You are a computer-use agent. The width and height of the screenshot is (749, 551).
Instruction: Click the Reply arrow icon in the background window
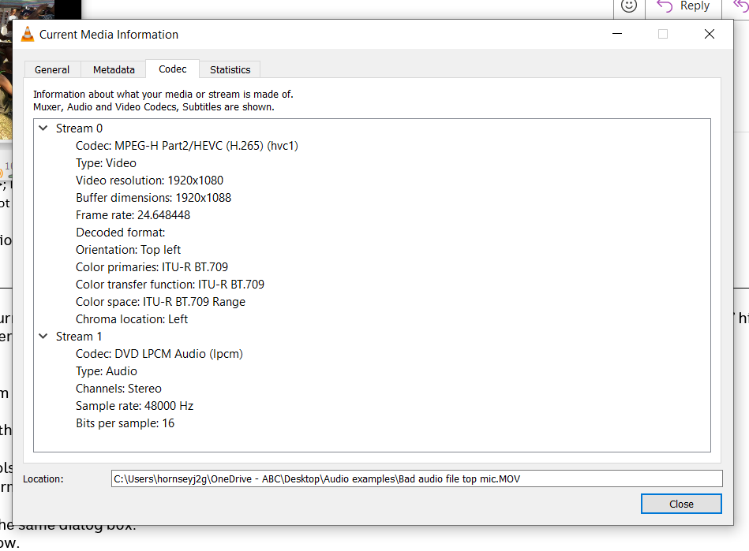tap(664, 6)
